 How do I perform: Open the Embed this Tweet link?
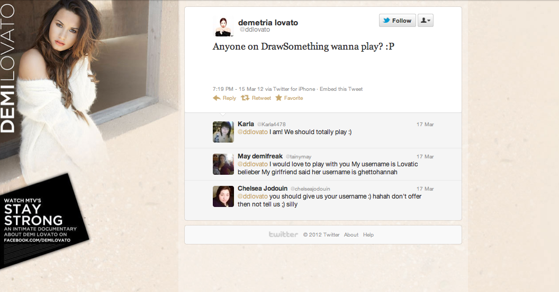click(x=341, y=89)
